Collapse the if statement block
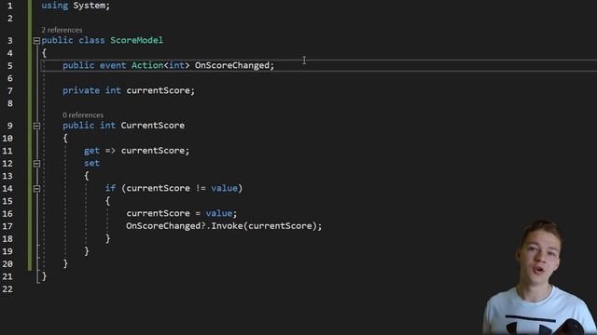This screenshot has width=597, height=335. click(36, 188)
